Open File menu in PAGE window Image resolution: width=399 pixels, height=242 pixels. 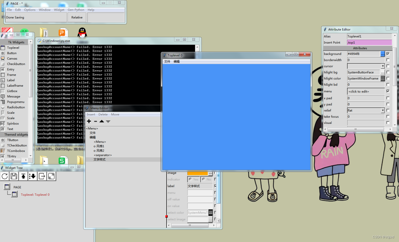(x=9, y=10)
